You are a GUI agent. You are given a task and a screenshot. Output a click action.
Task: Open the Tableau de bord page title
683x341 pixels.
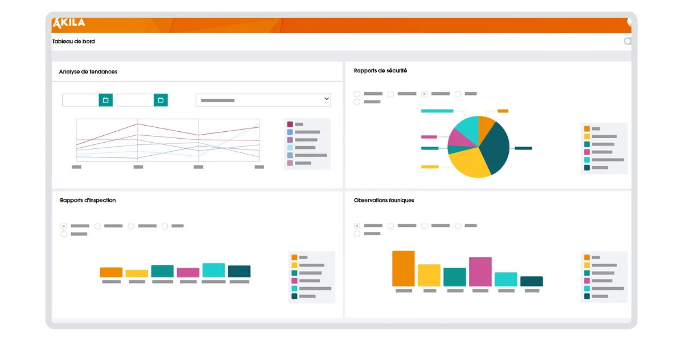pos(74,41)
